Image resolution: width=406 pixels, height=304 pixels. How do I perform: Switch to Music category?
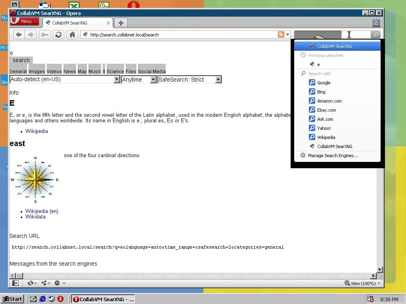tap(94, 71)
